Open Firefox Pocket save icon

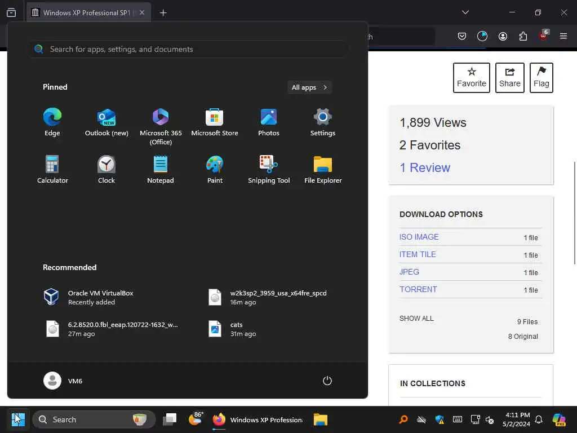point(462,36)
